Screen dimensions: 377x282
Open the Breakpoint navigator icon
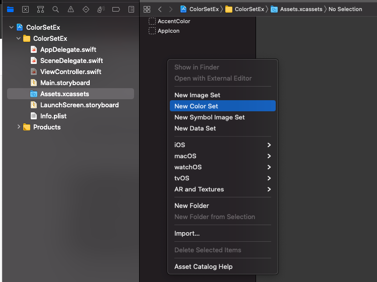pyautogui.click(x=116, y=10)
